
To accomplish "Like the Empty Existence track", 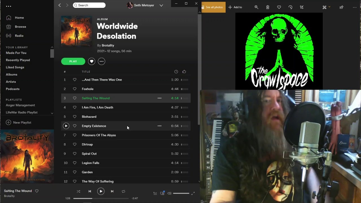I will click(x=74, y=126).
